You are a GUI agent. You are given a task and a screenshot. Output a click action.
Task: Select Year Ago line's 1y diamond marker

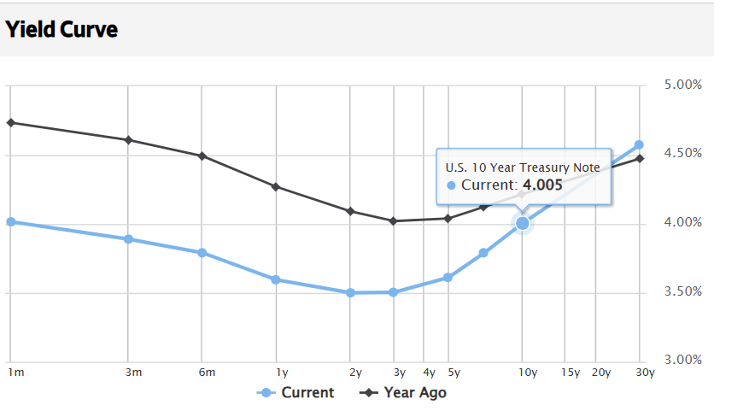(x=276, y=186)
